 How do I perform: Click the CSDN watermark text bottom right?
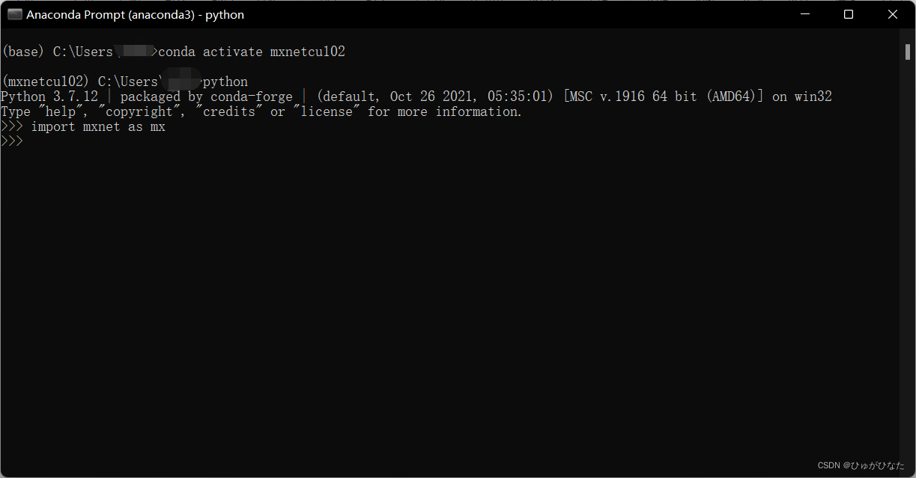(863, 465)
